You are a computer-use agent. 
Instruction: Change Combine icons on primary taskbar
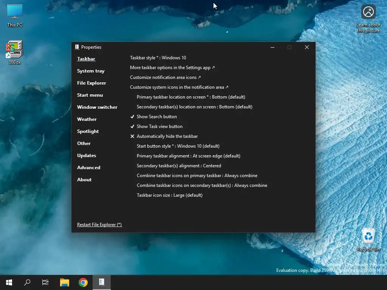197,176
